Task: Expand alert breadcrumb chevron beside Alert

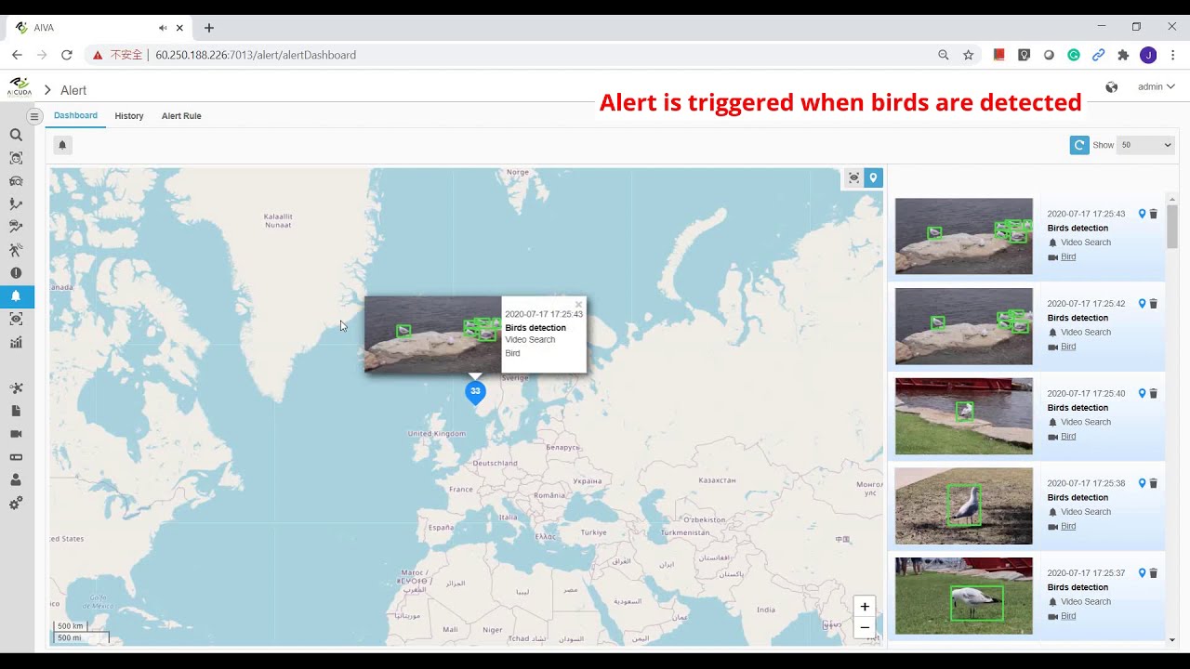Action: 47,90
